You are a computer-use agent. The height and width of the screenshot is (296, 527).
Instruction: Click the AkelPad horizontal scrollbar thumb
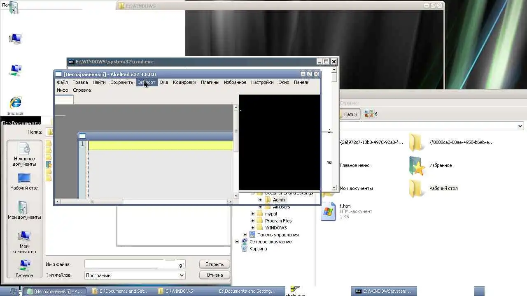(92, 202)
